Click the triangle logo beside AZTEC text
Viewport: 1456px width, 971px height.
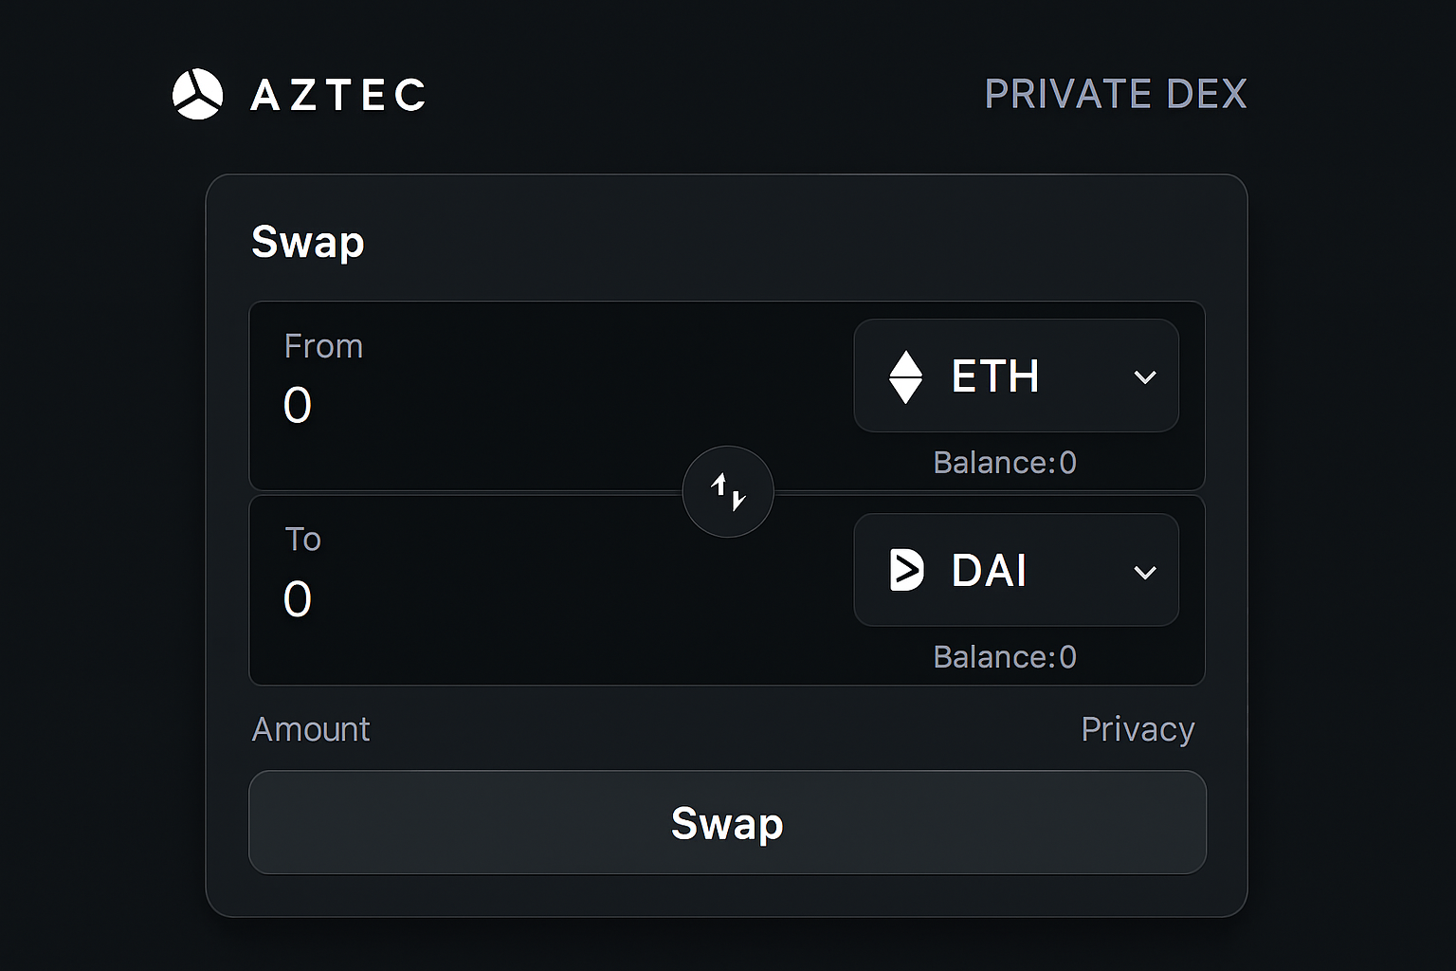pyautogui.click(x=196, y=94)
